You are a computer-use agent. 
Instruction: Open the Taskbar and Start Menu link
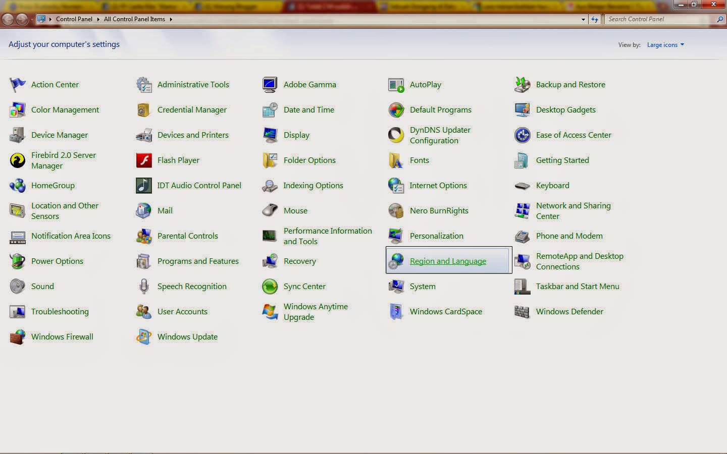click(578, 287)
